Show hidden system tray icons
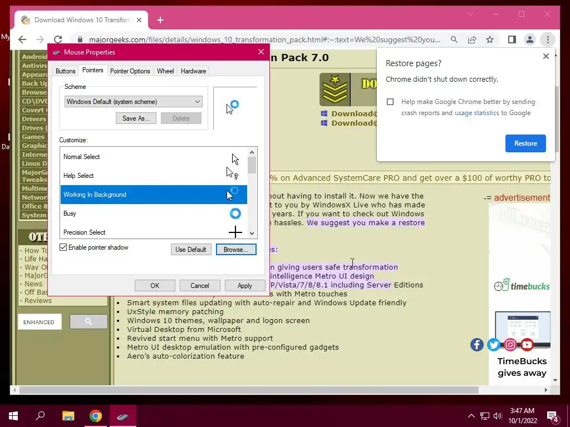The width and height of the screenshot is (570, 427). click(471, 416)
